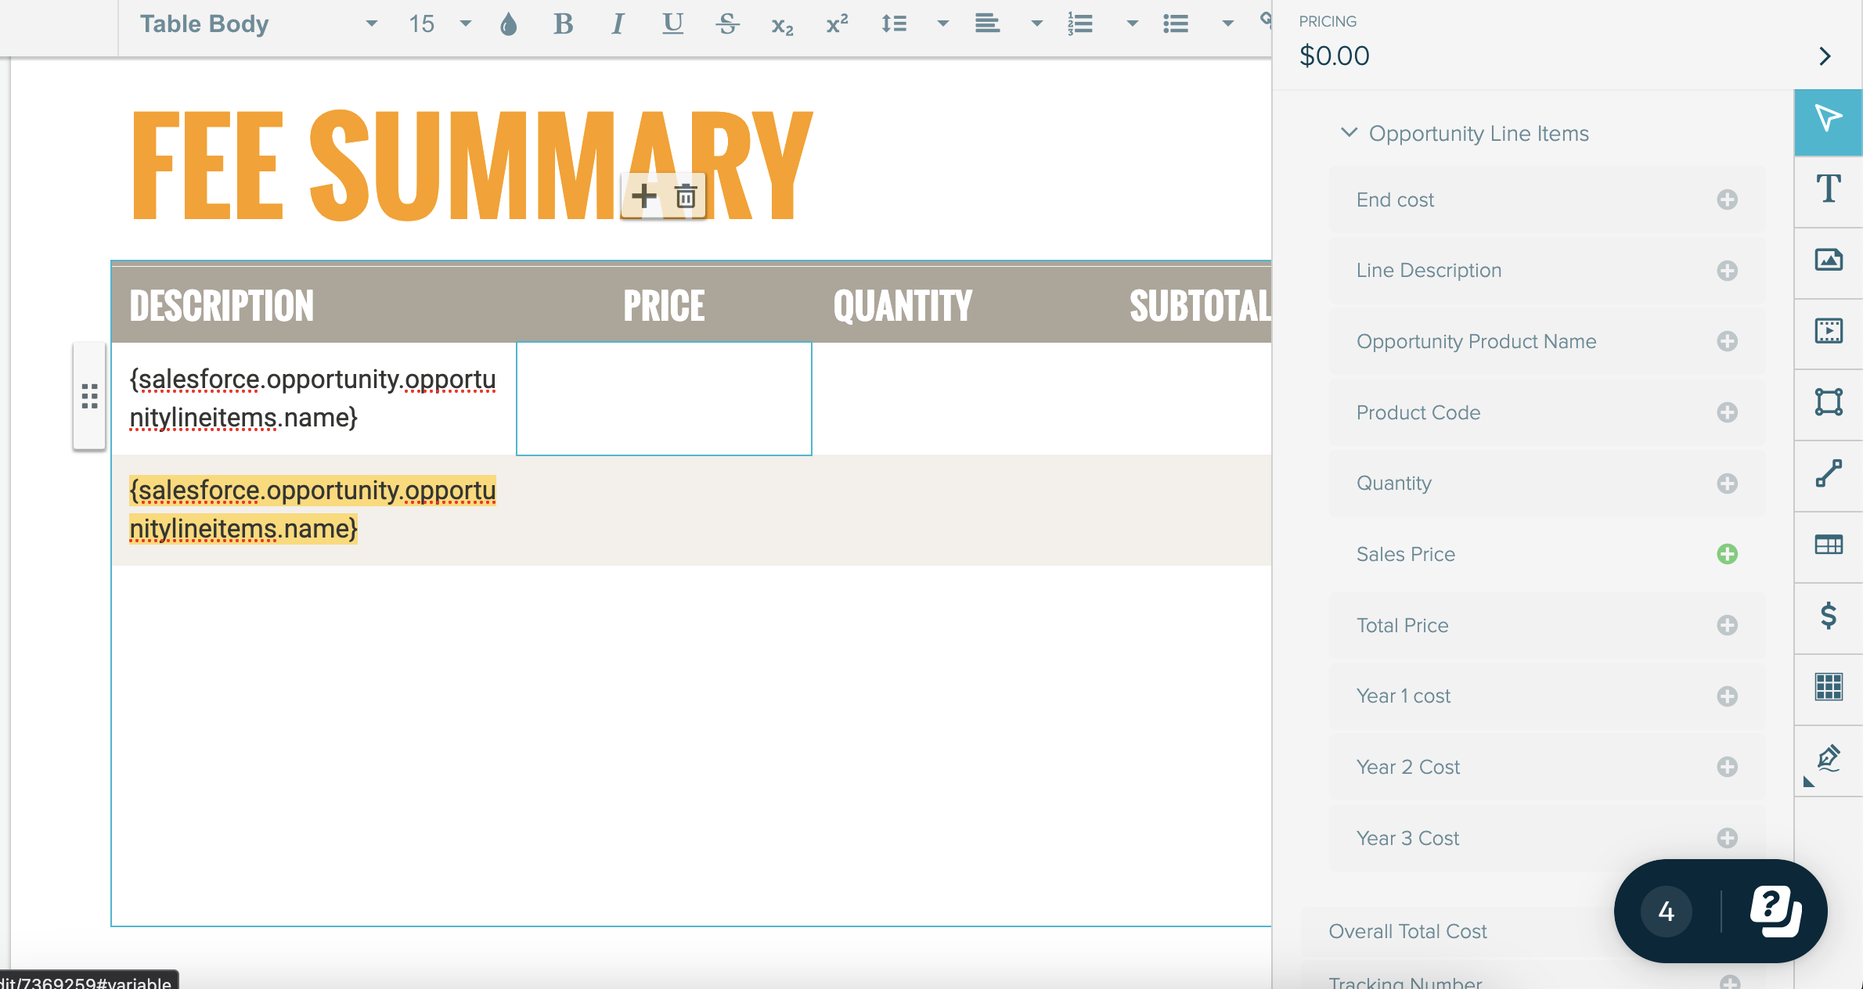The width and height of the screenshot is (1863, 989).
Task: Toggle italic formatting
Action: [x=618, y=24]
